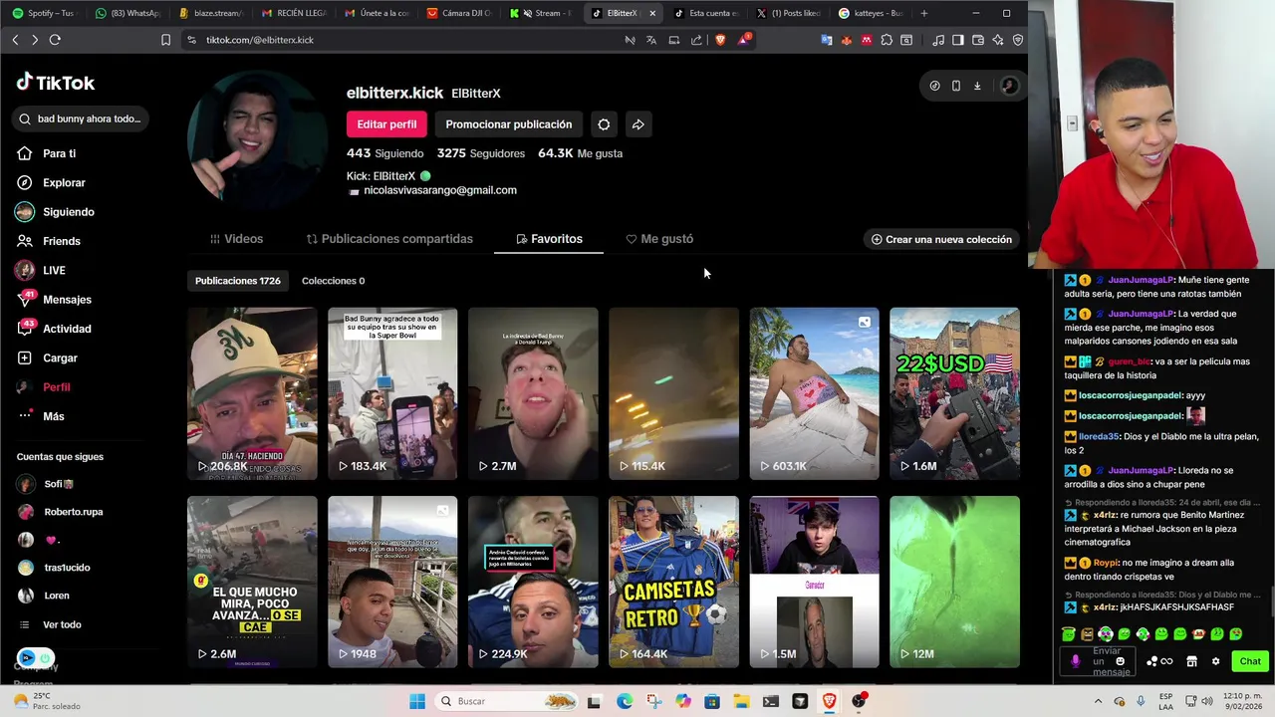Switch to the WhatsApp browser tab
Viewport: 1275px width, 717px height.
pyautogui.click(x=127, y=13)
